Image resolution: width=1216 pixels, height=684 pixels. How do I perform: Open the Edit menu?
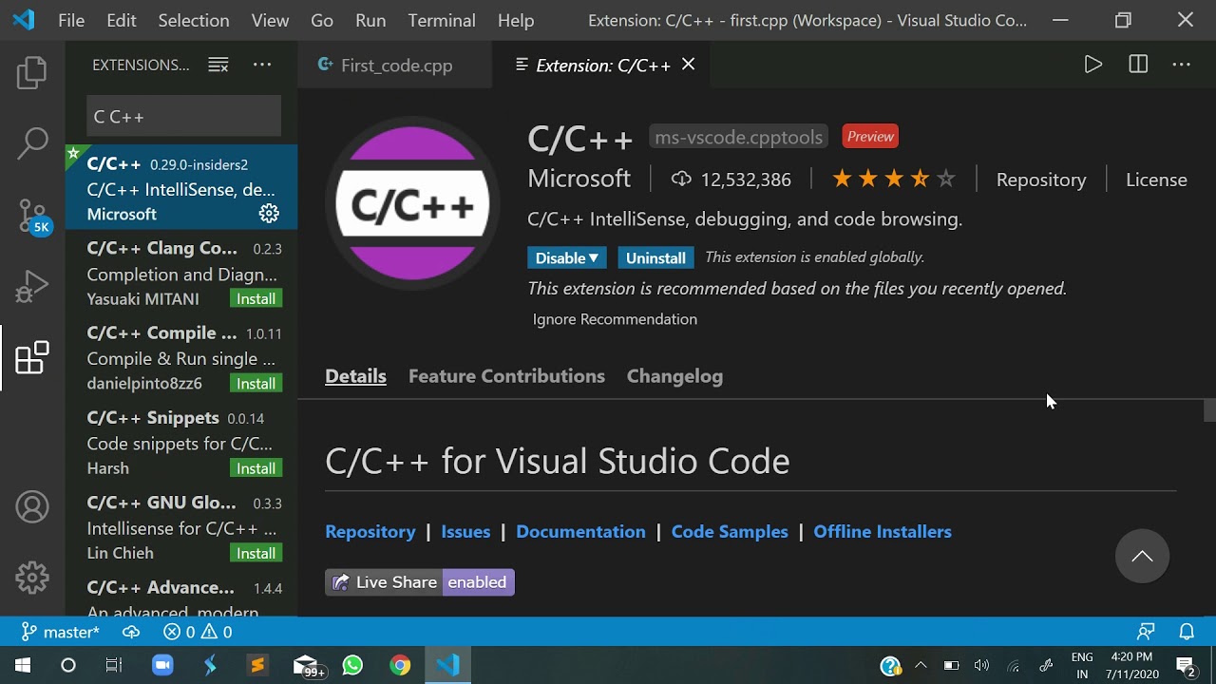(122, 20)
